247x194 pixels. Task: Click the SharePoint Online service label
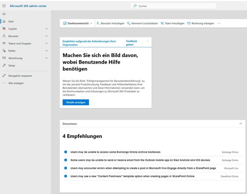point(229,176)
